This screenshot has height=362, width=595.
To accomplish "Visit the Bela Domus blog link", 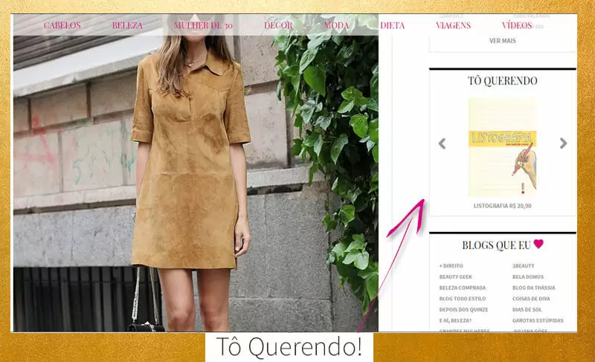I will [x=528, y=277].
